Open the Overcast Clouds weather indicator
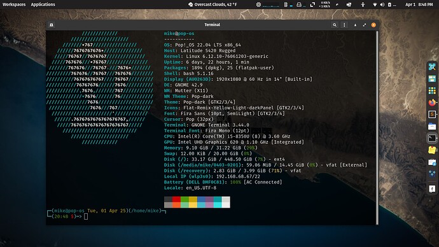This screenshot has height=247, width=439. coord(213,4)
